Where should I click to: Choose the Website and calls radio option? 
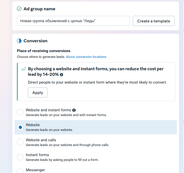20,142
